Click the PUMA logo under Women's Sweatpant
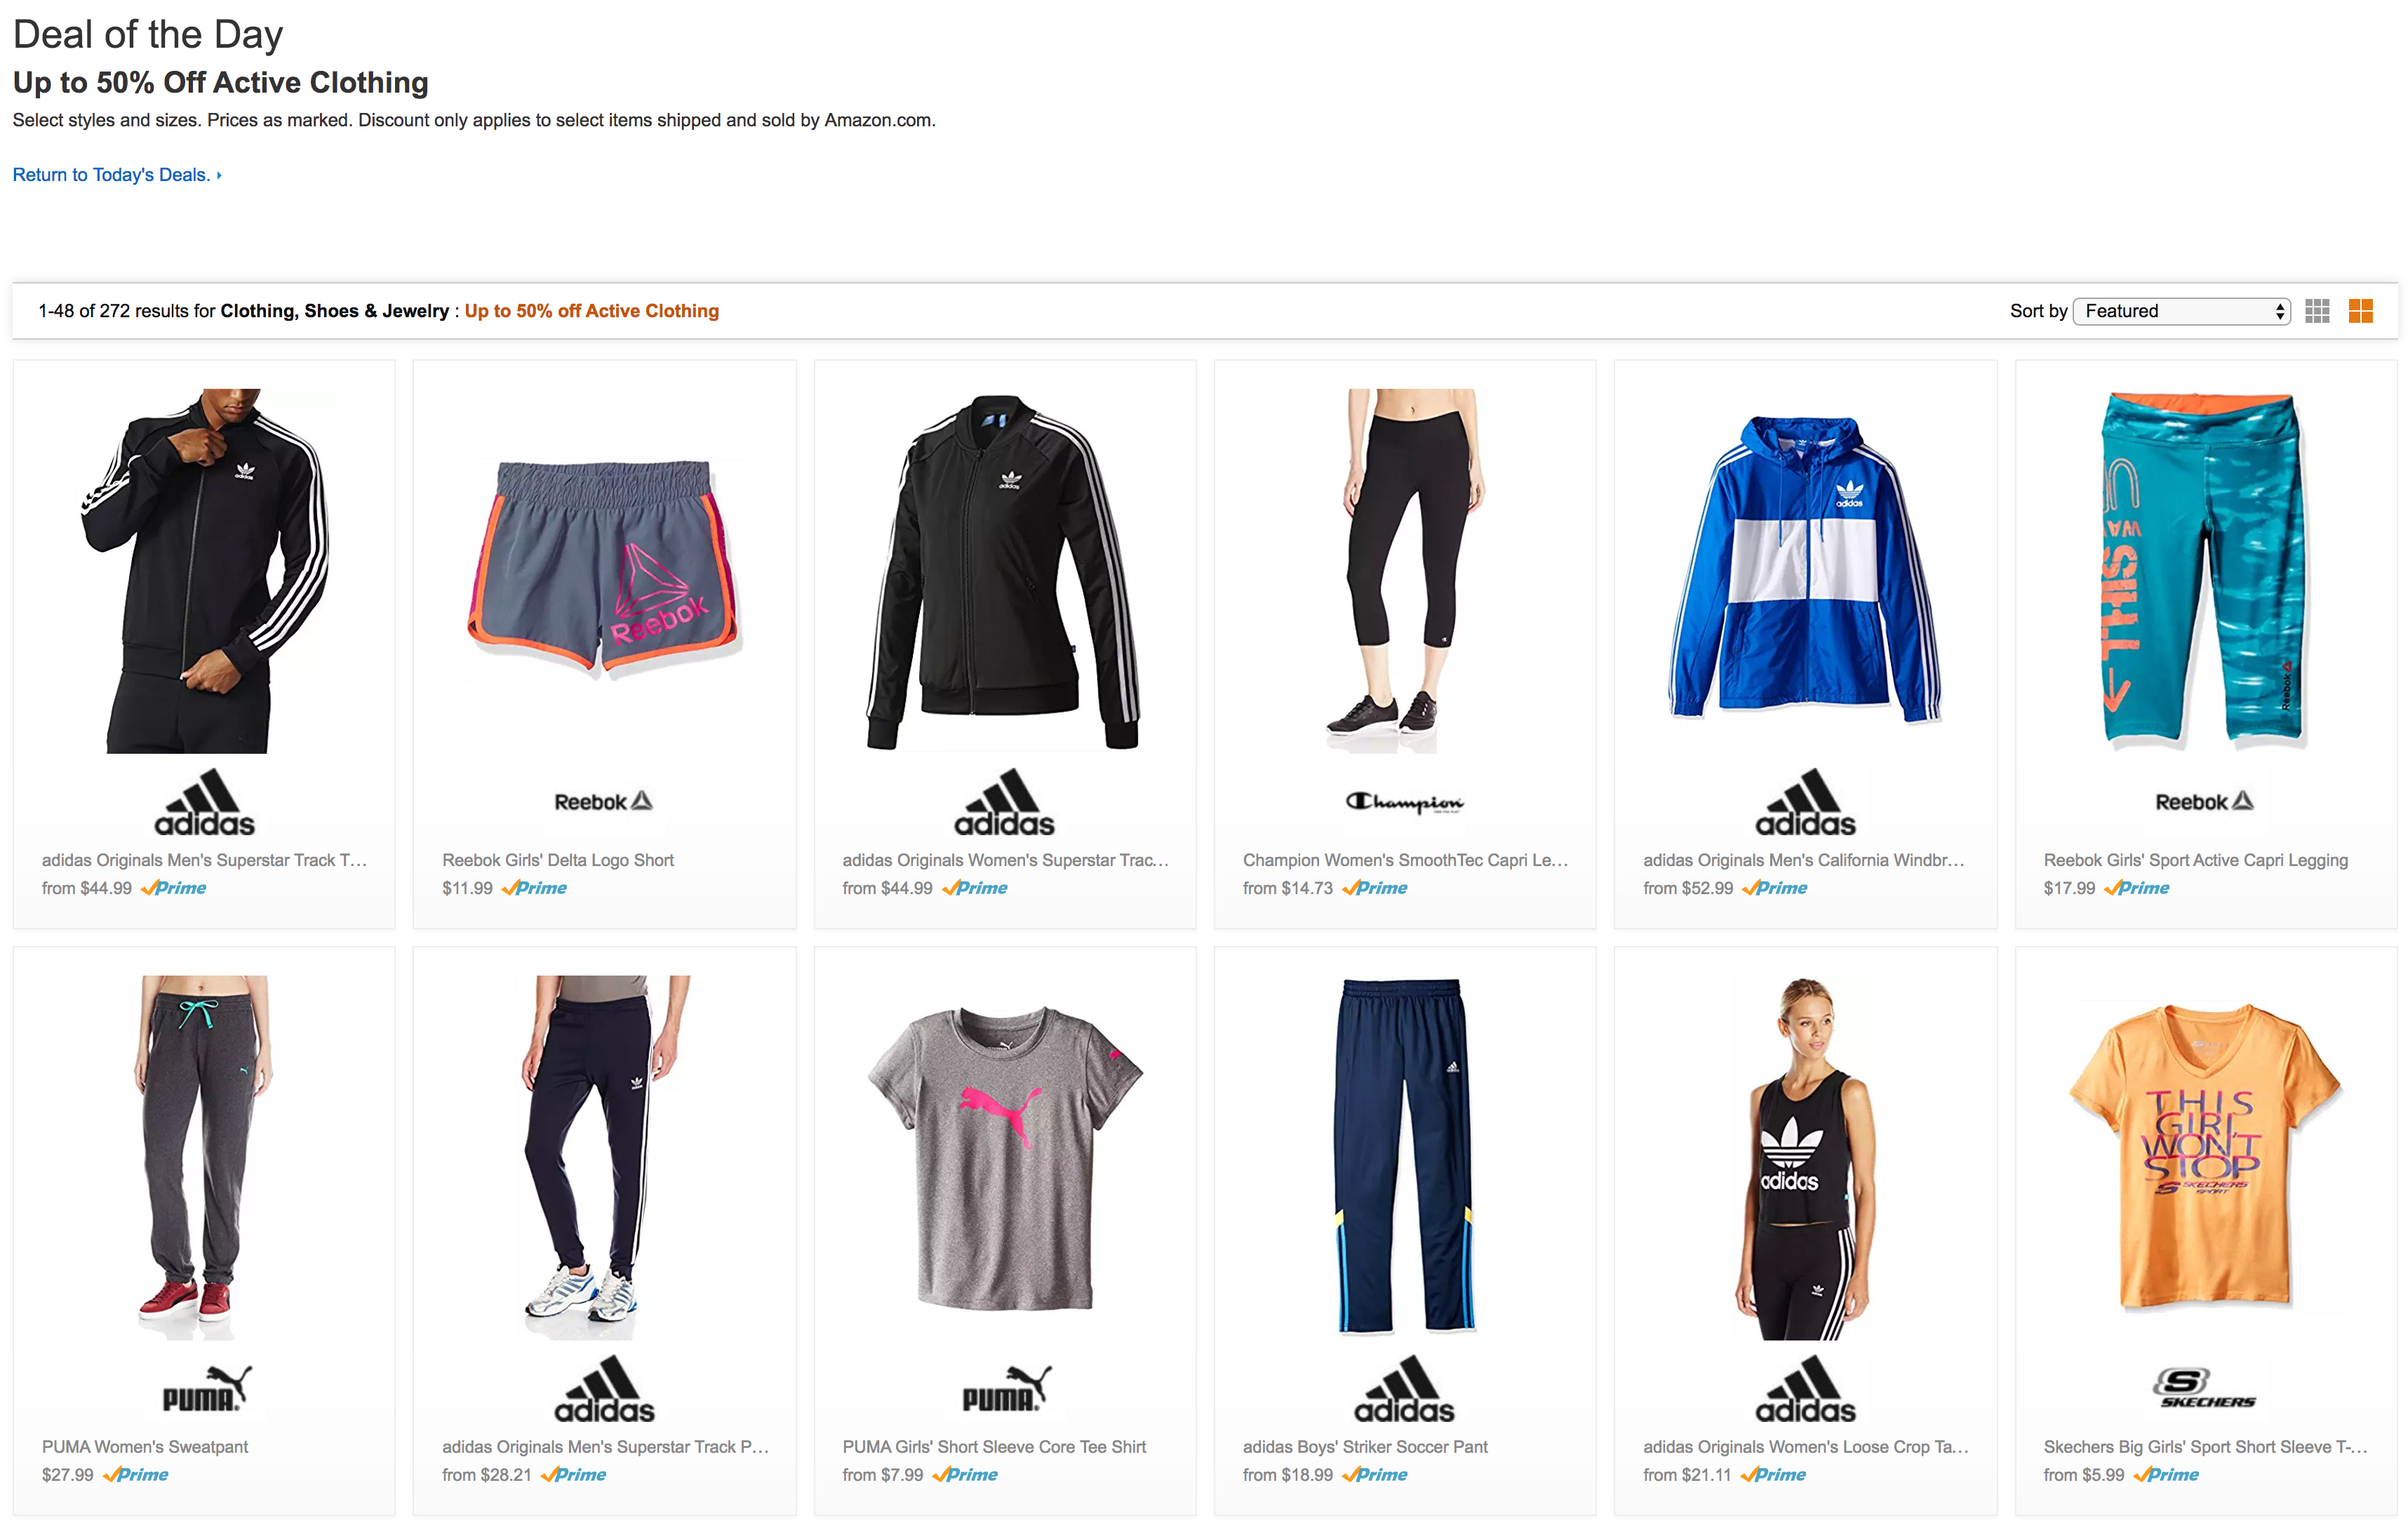Image resolution: width=2408 pixels, height=1530 pixels. pos(206,1388)
